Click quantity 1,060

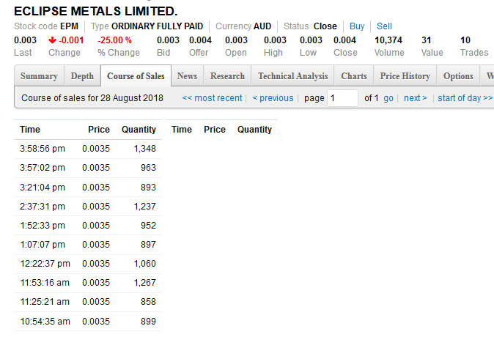145,264
